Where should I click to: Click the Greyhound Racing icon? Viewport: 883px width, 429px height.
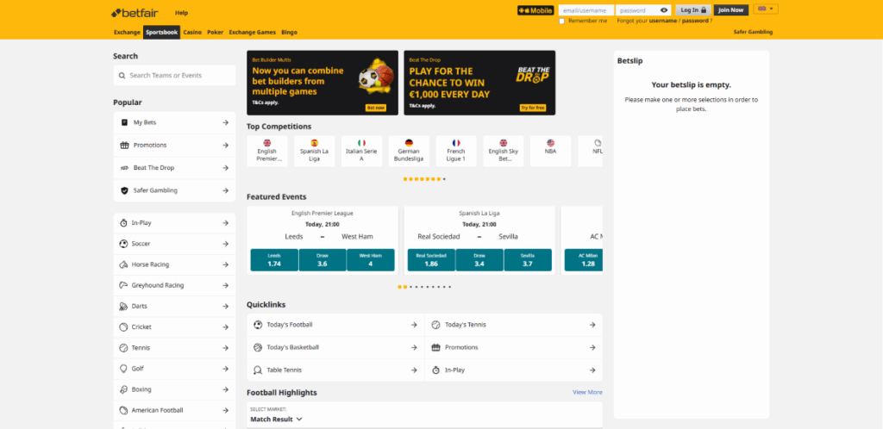(123, 286)
